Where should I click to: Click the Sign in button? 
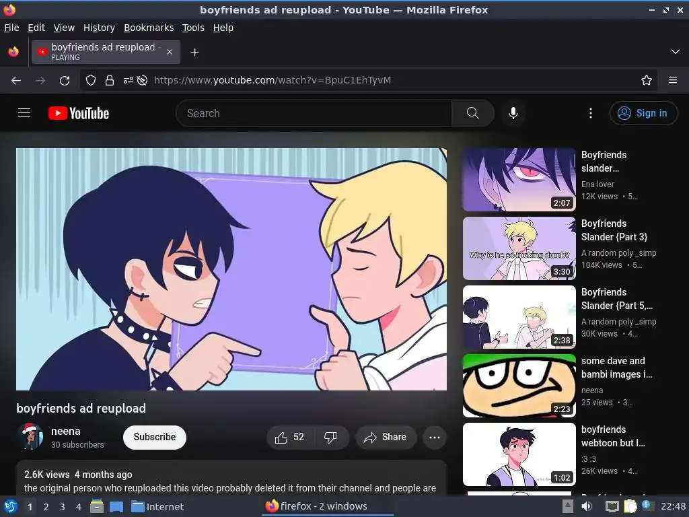[643, 113]
